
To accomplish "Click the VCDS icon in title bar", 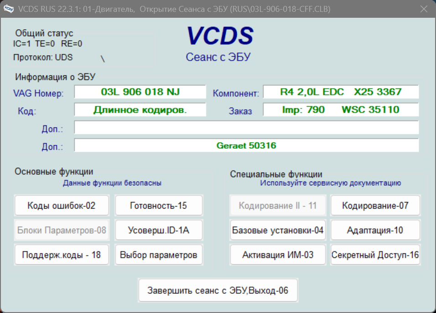I will pos(9,9).
